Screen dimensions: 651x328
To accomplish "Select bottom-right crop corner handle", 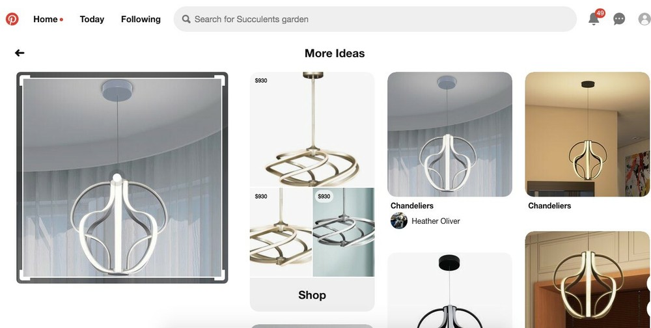I will (x=221, y=276).
